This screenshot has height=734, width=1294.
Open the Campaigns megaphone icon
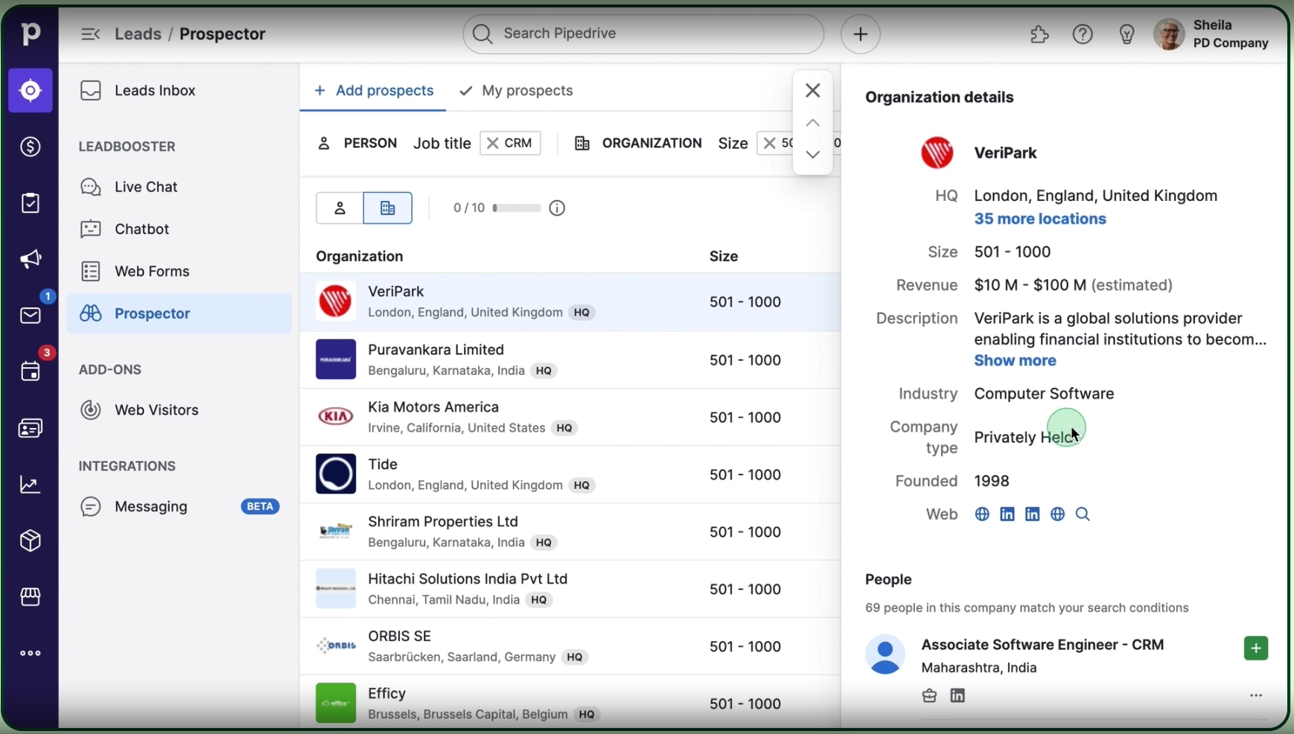31,259
